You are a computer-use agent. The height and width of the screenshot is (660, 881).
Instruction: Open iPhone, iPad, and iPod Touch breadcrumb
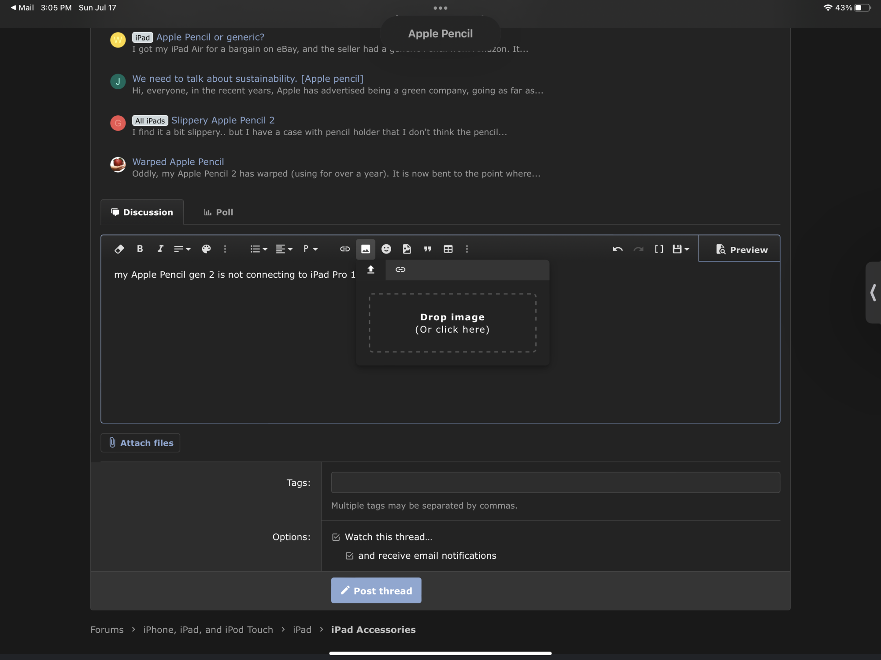click(x=208, y=630)
